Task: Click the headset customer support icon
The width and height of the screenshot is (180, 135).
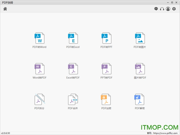Action: (x=162, y=9)
